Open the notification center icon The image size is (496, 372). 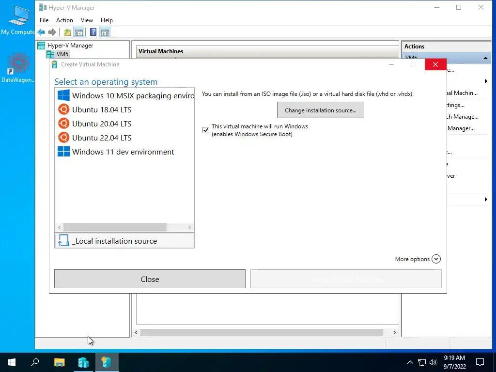[x=480, y=362]
